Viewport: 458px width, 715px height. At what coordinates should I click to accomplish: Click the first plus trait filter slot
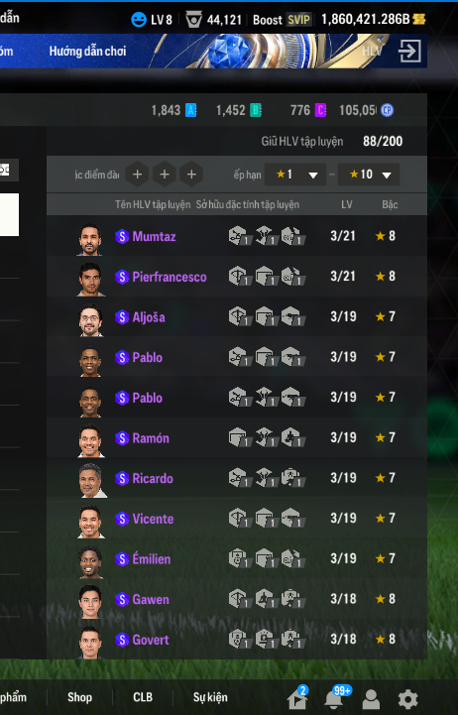tap(137, 175)
